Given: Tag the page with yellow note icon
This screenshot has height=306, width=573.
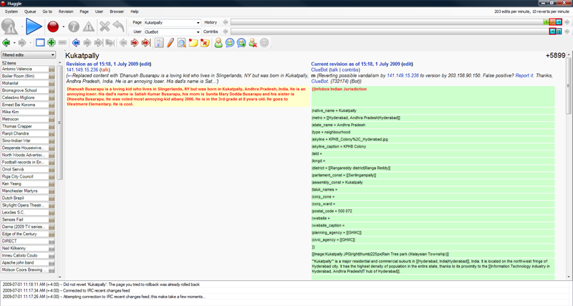Looking at the screenshot, I should coord(193,43).
